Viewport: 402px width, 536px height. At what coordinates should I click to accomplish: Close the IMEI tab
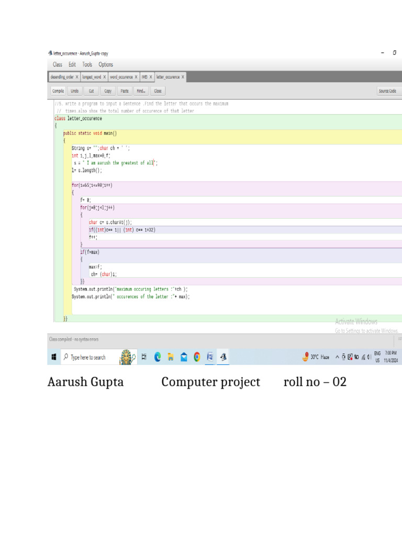point(150,77)
